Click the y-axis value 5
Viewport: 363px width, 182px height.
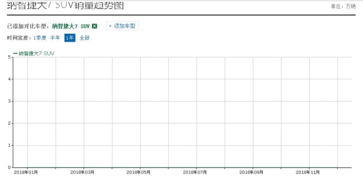pos(9,57)
